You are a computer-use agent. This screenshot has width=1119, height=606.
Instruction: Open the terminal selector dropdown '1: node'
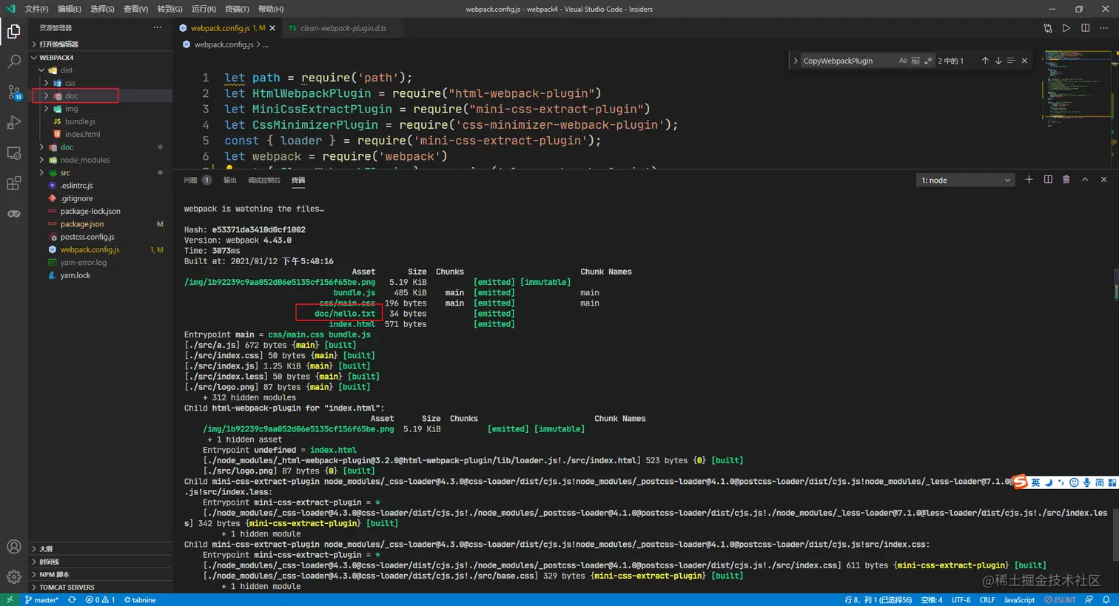pos(965,180)
